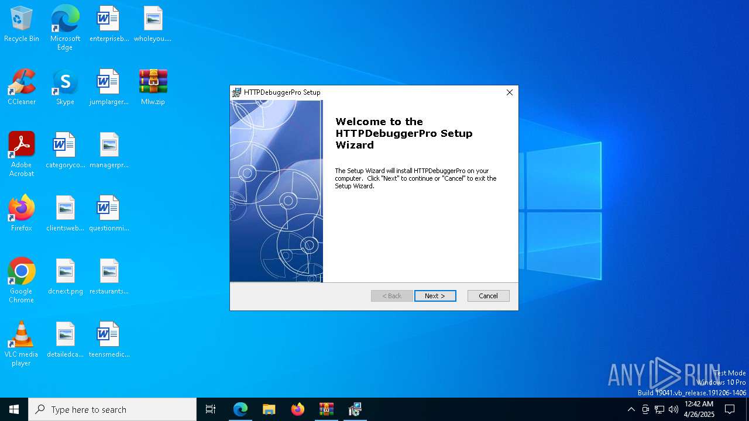Select the CCleaner desktop shortcut
The image size is (749, 421).
[x=22, y=88]
